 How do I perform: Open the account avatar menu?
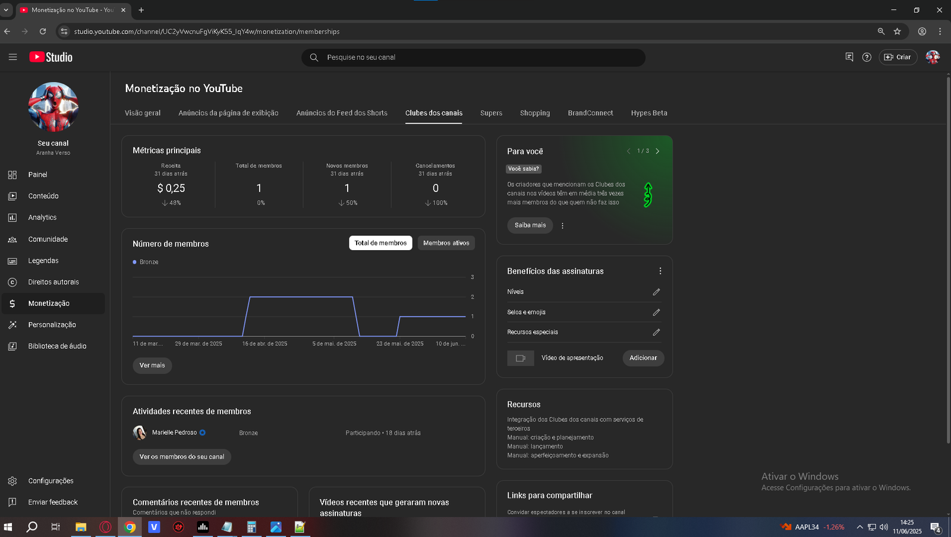click(933, 57)
